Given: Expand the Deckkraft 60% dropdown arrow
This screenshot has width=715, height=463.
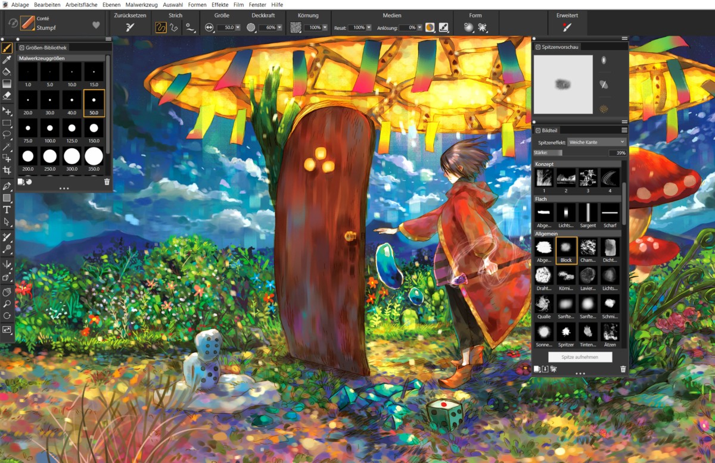Looking at the screenshot, I should tap(280, 27).
